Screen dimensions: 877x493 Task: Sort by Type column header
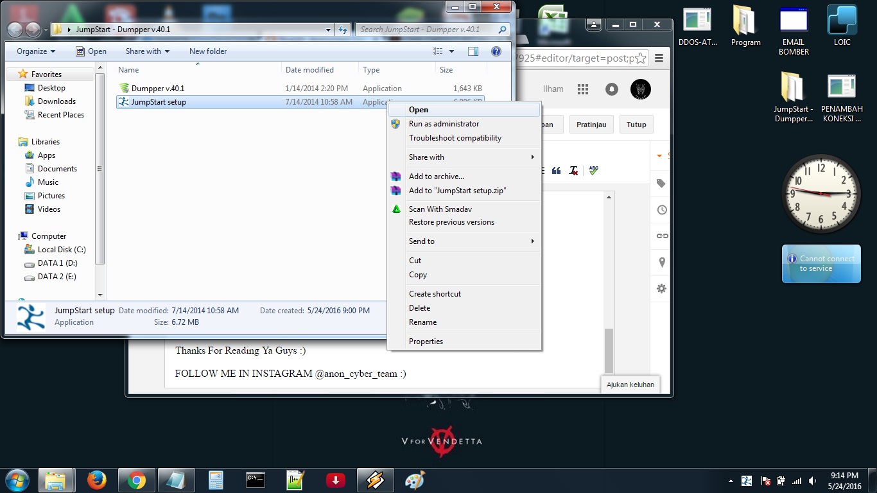[x=397, y=70]
